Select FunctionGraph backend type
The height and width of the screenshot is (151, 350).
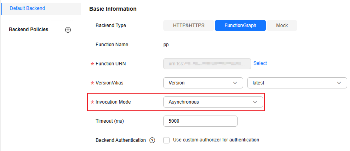[x=240, y=25]
